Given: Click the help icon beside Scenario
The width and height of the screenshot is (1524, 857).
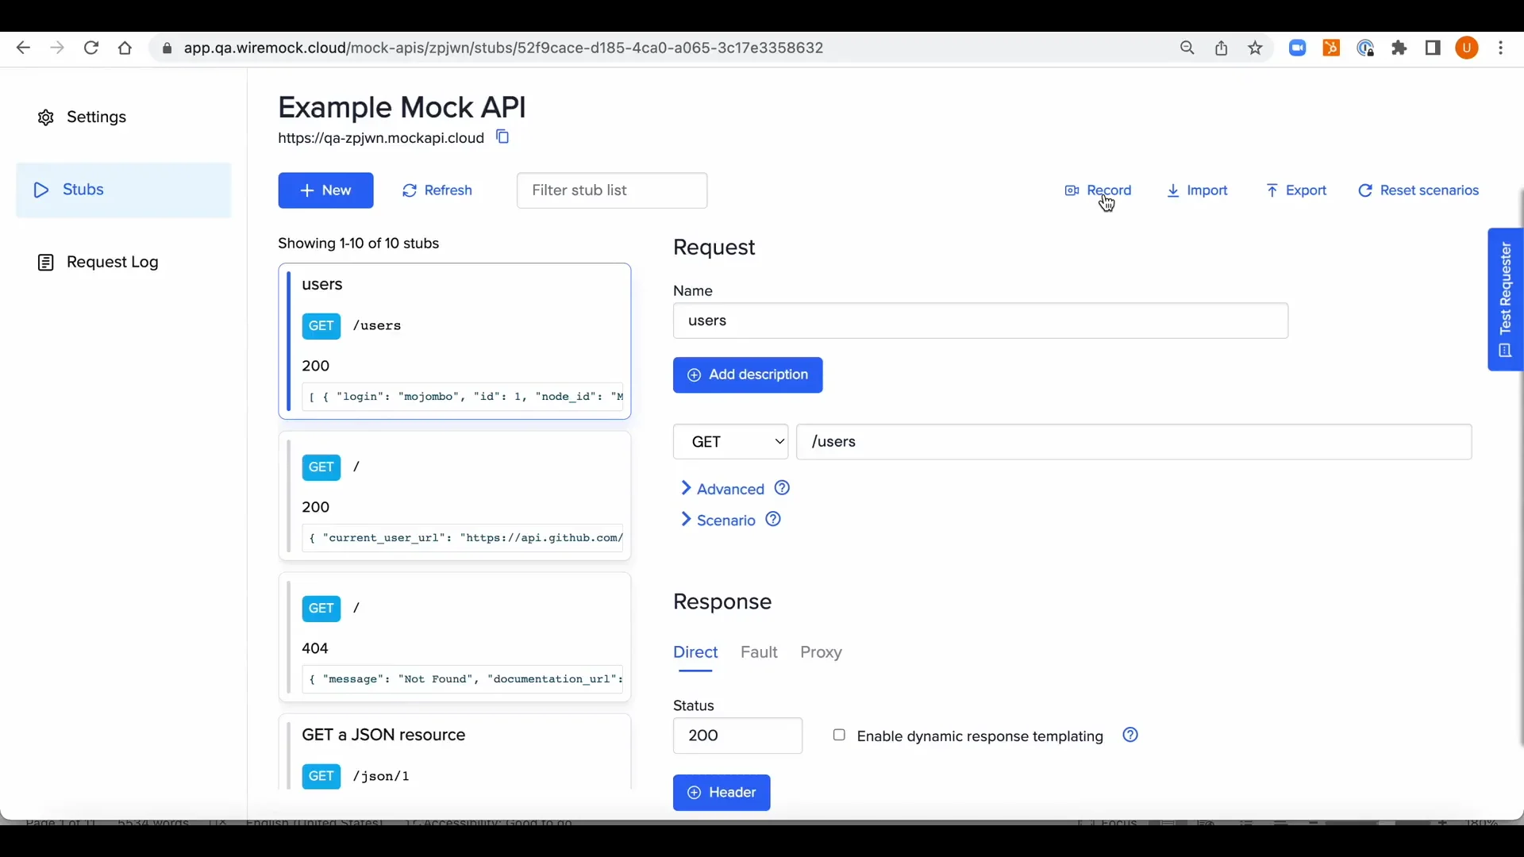Looking at the screenshot, I should pos(773,520).
